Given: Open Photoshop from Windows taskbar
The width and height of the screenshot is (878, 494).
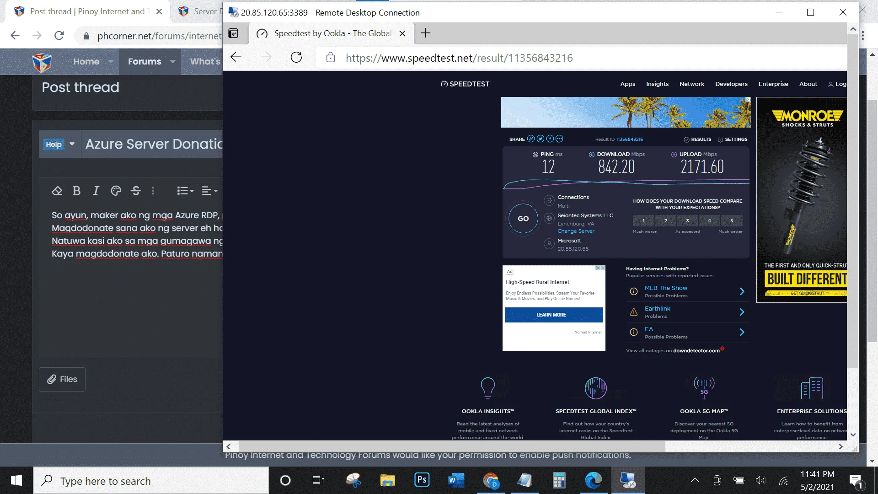Looking at the screenshot, I should (422, 480).
